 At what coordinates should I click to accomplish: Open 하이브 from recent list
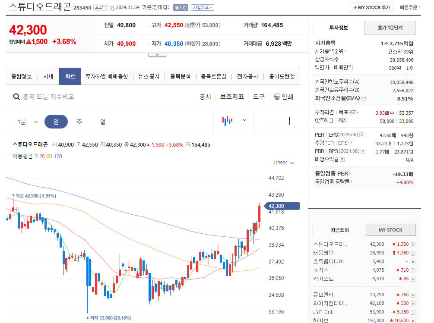(321, 320)
